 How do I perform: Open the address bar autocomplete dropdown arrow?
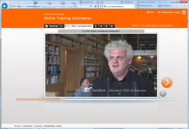[x=93, y=6]
